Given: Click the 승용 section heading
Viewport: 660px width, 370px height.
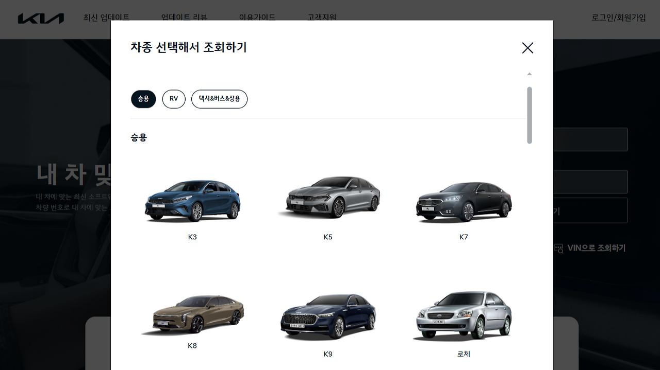Looking at the screenshot, I should pyautogui.click(x=139, y=137).
